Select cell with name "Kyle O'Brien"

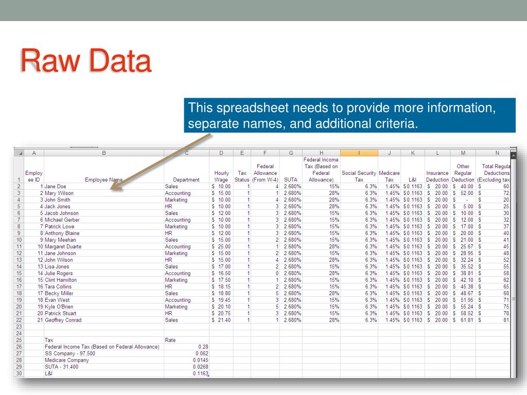click(x=104, y=307)
